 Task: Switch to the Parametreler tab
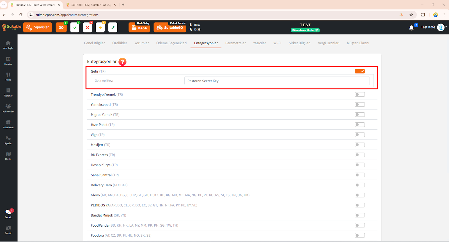(235, 43)
